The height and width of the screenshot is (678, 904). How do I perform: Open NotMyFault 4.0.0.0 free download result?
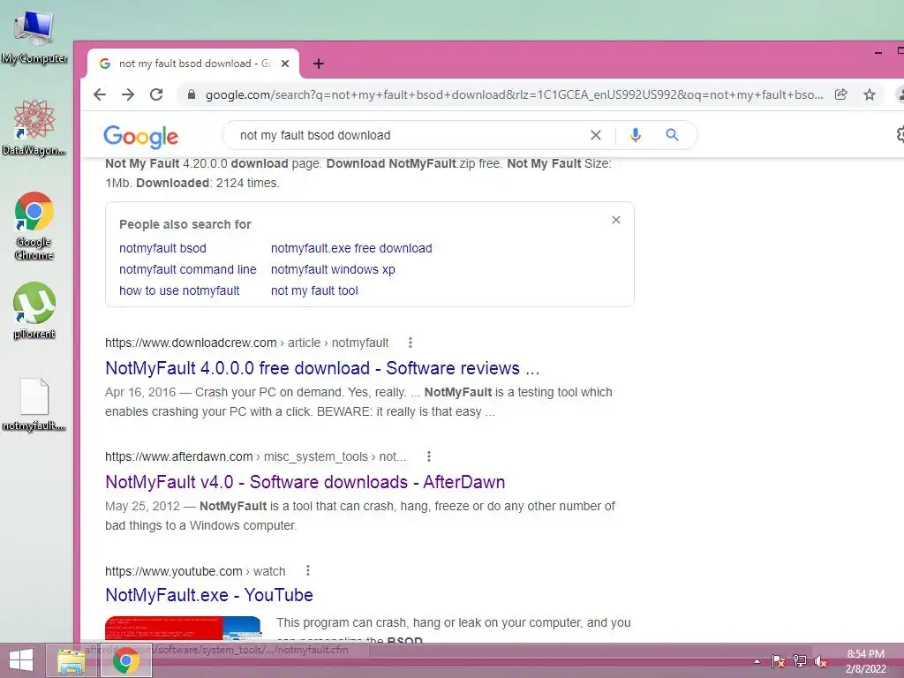pyautogui.click(x=322, y=368)
